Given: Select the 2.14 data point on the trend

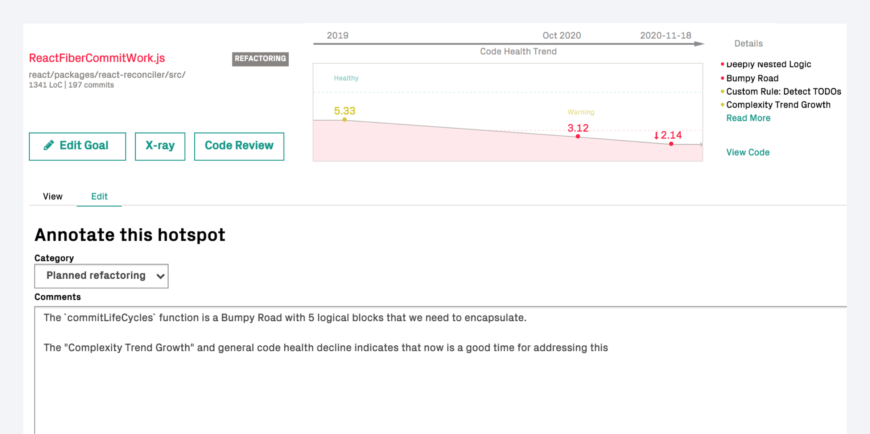Looking at the screenshot, I should tap(671, 144).
